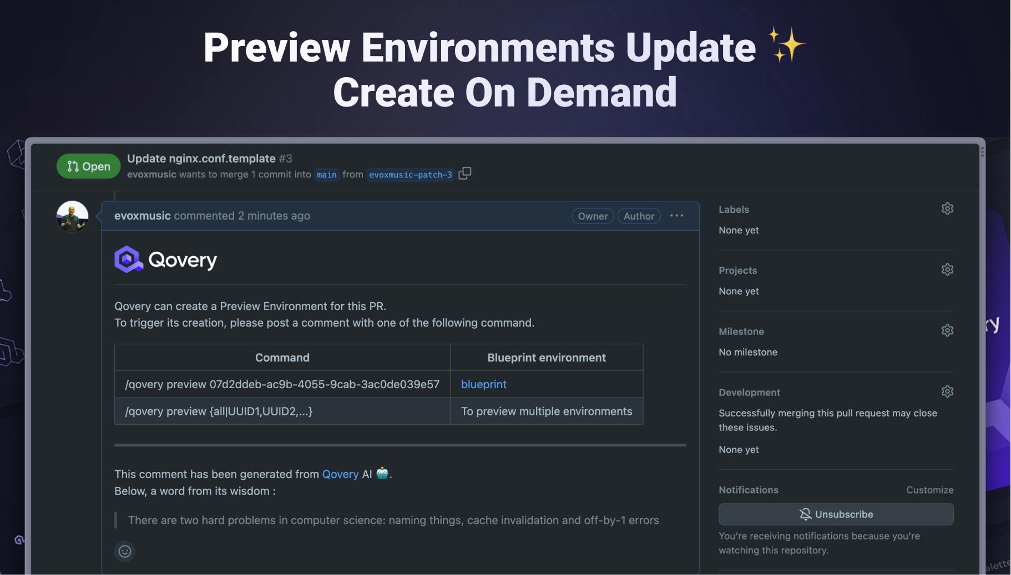Add an emoji reaction to the comment
Image resolution: width=1011 pixels, height=575 pixels.
[124, 551]
